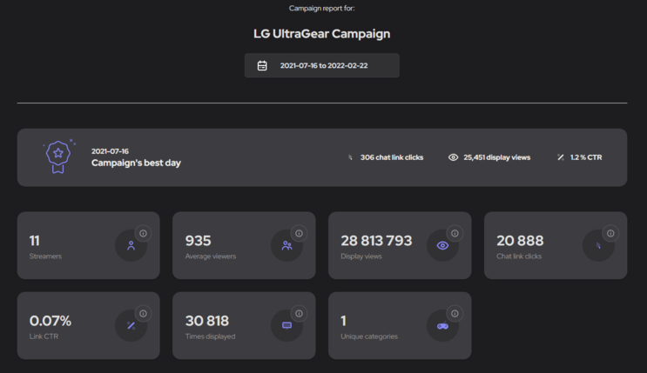Click the person icon on Streamers card
This screenshot has width=647, height=373.
(131, 246)
